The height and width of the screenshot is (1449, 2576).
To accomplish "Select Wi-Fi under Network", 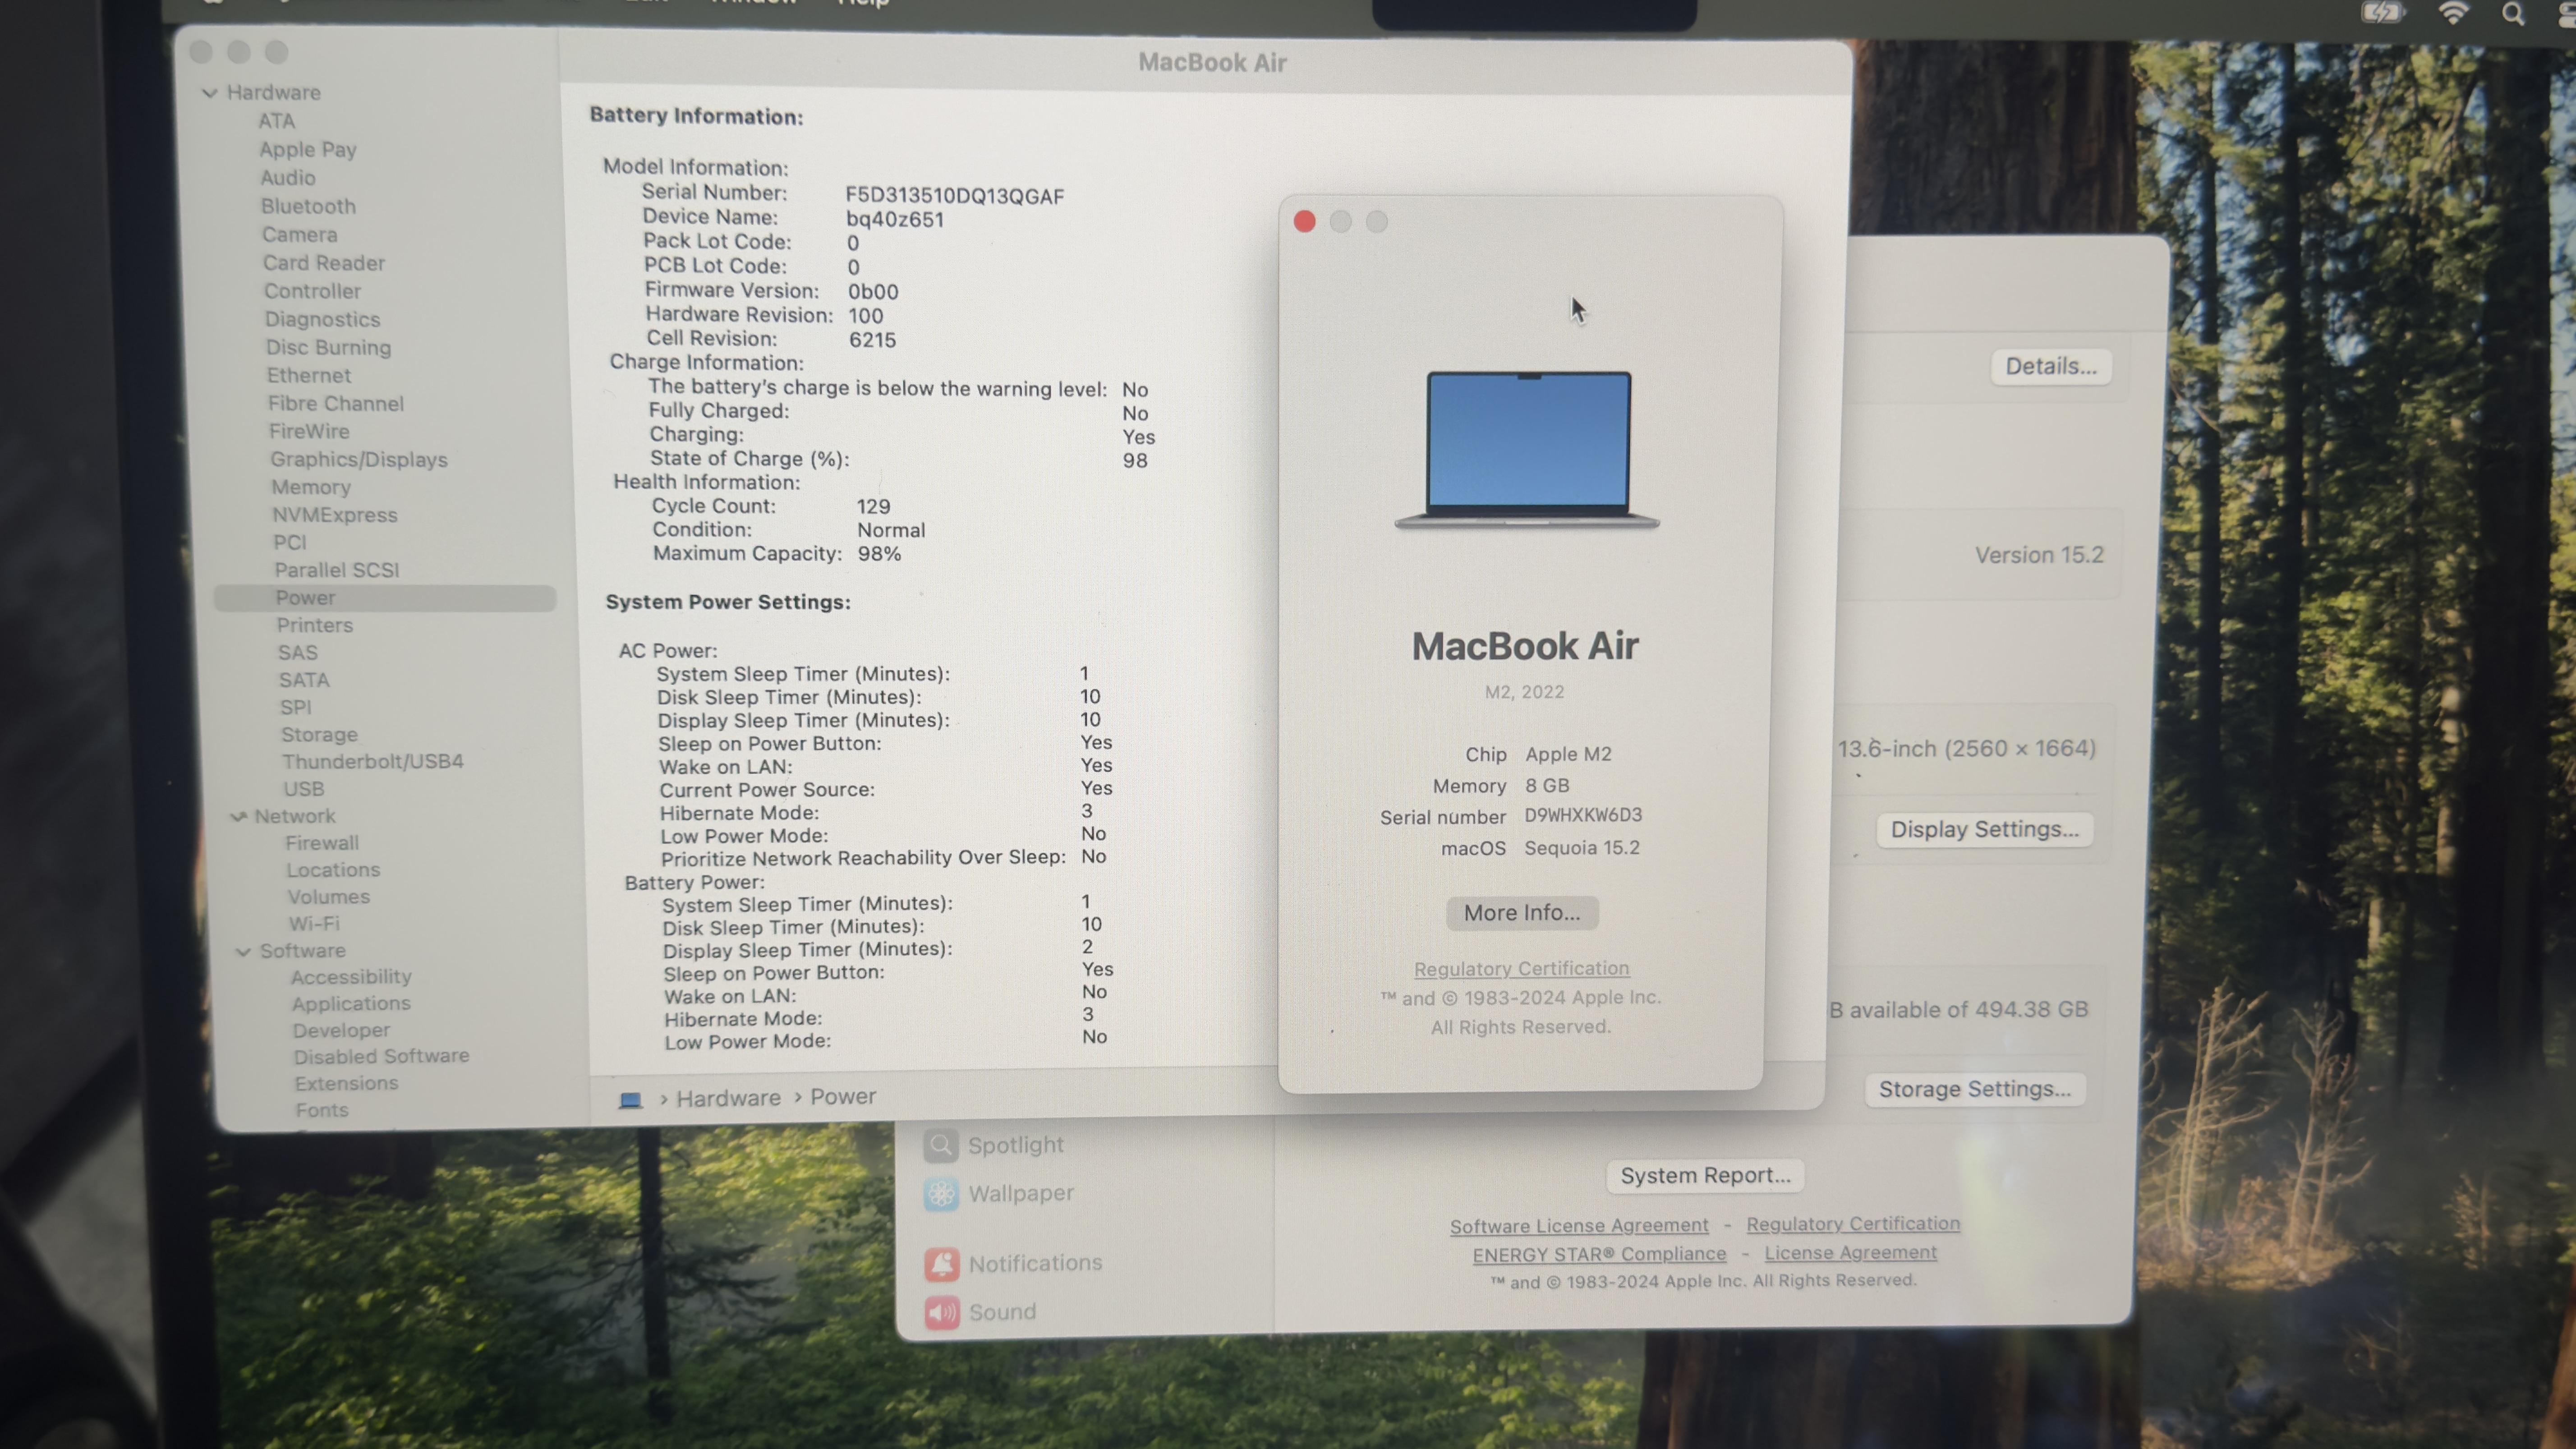I will 314,924.
